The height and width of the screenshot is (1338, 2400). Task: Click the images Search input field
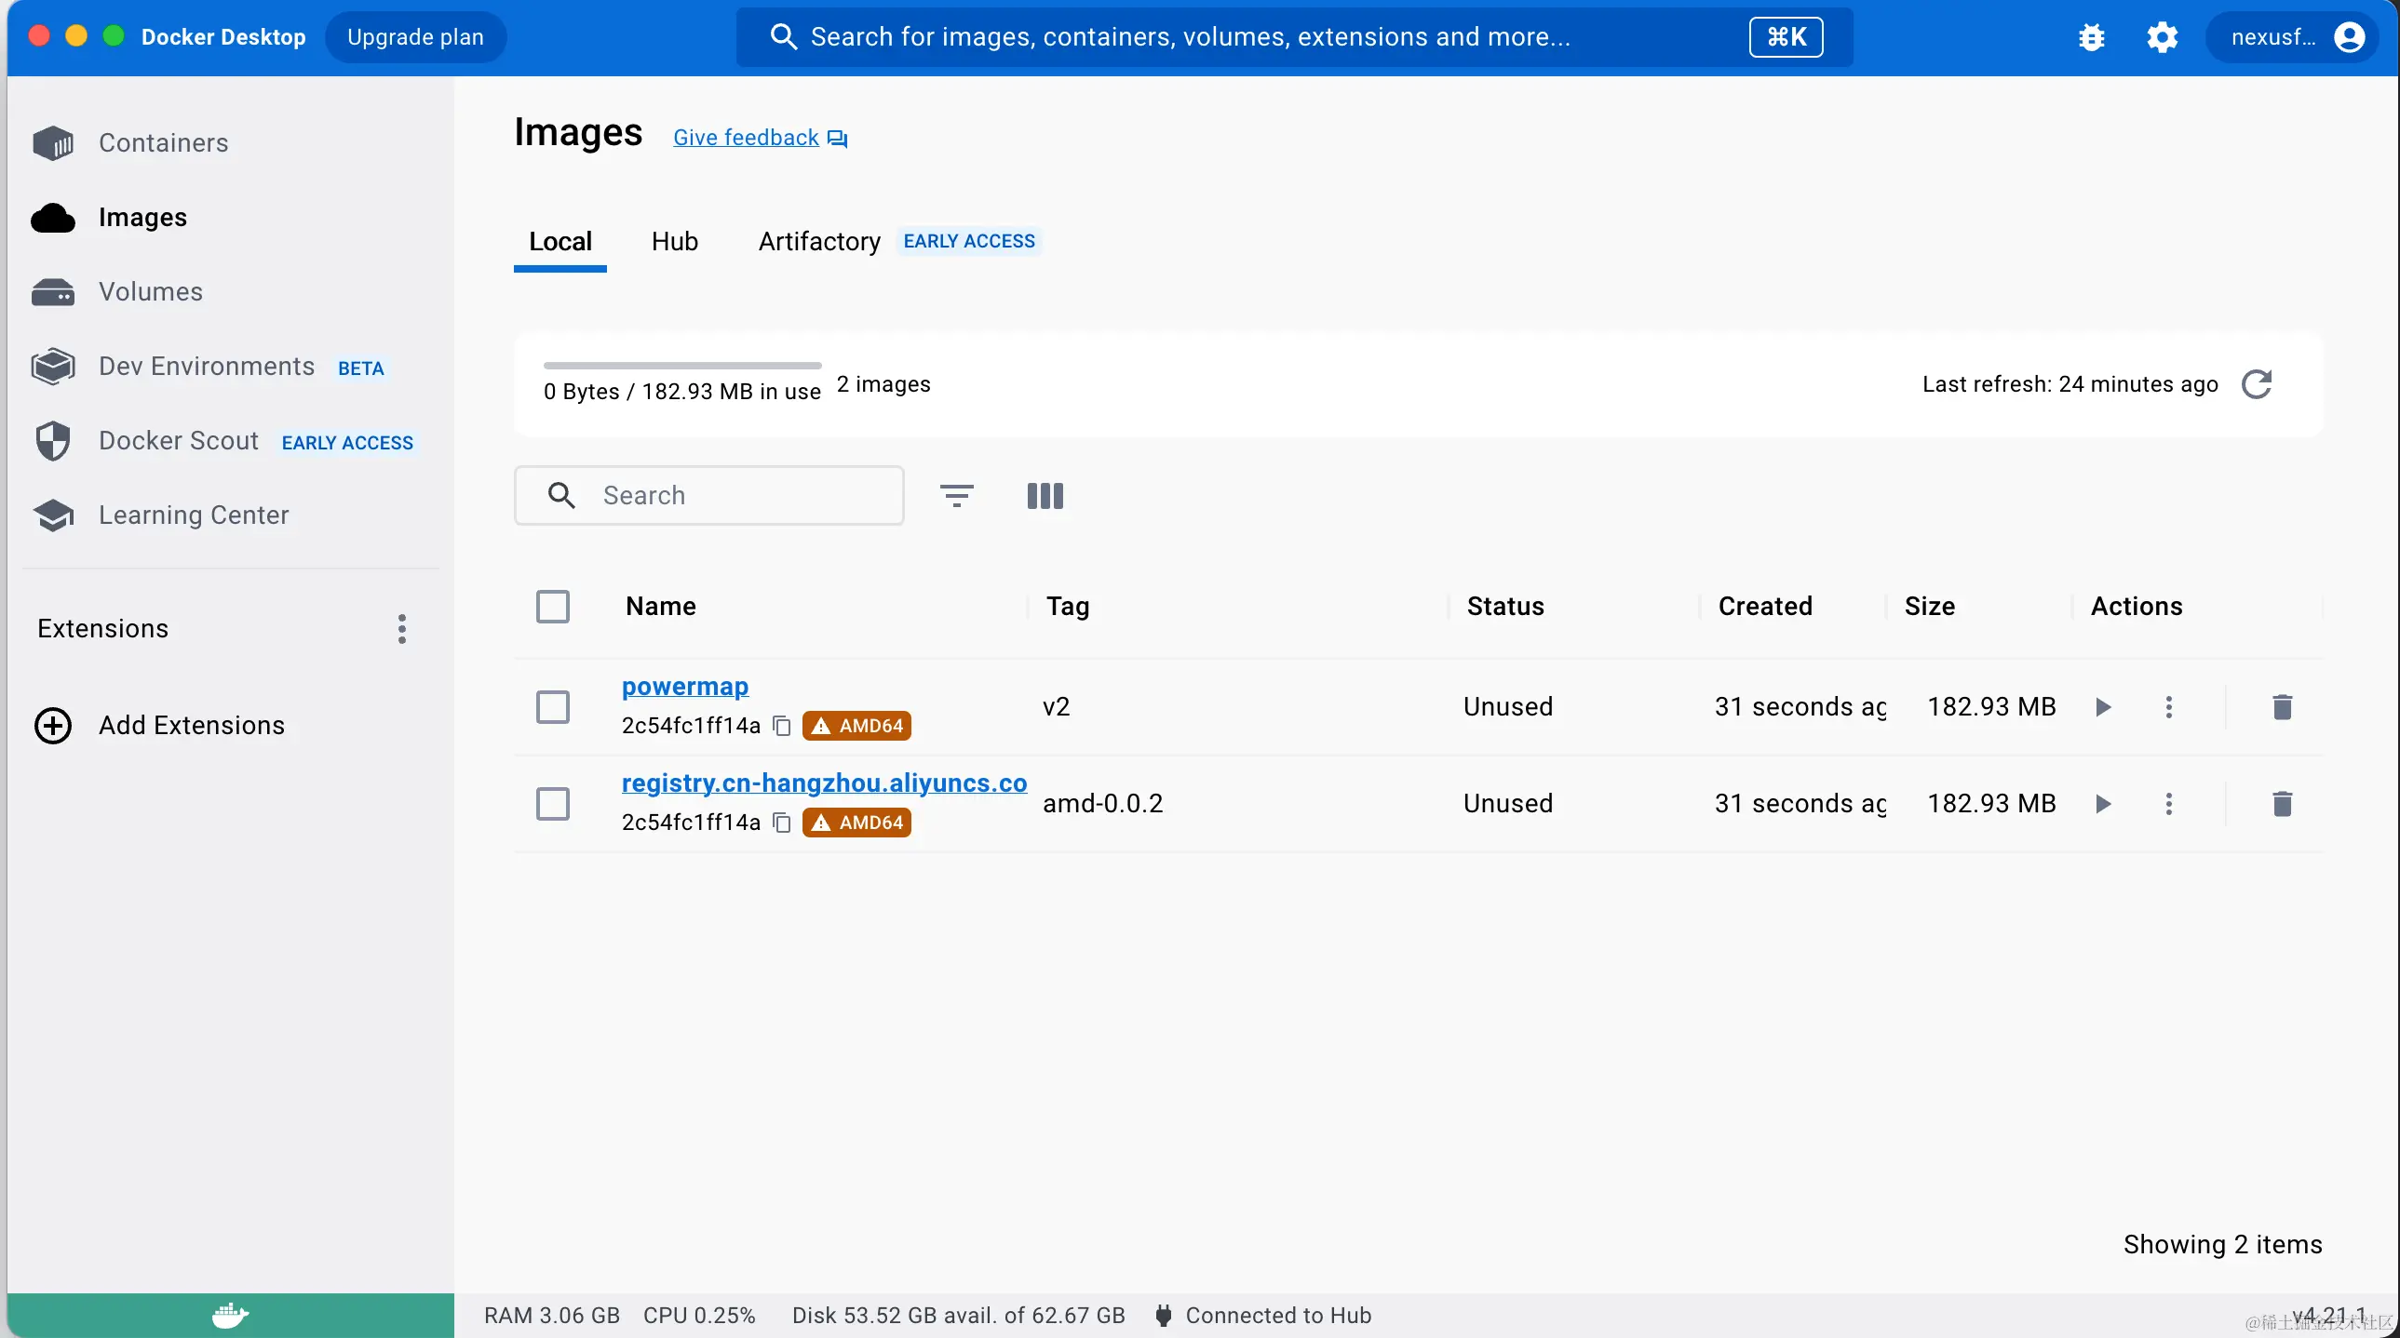pyautogui.click(x=736, y=495)
